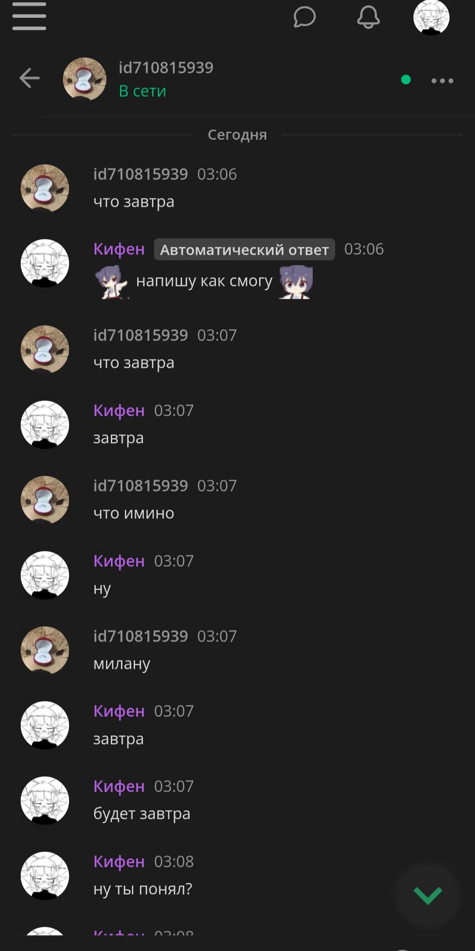Open sender avatar on the 03:06 "что завтра" message

coord(45,188)
